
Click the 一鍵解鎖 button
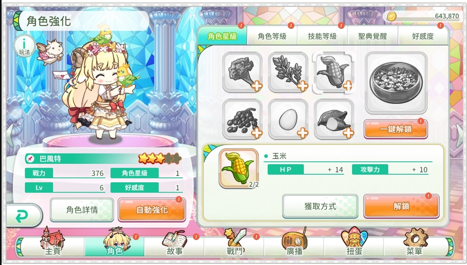pos(396,129)
